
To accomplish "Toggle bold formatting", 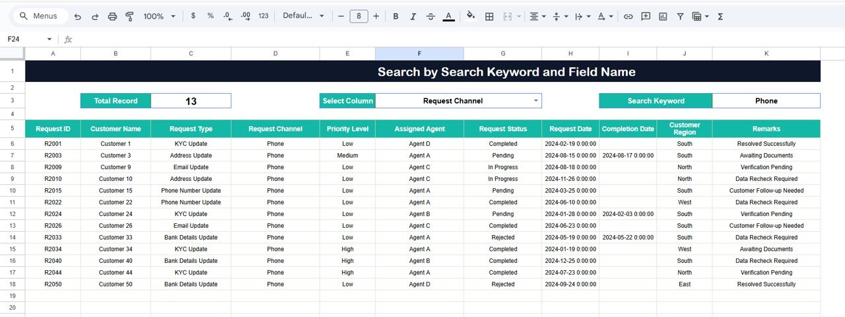I will (396, 17).
